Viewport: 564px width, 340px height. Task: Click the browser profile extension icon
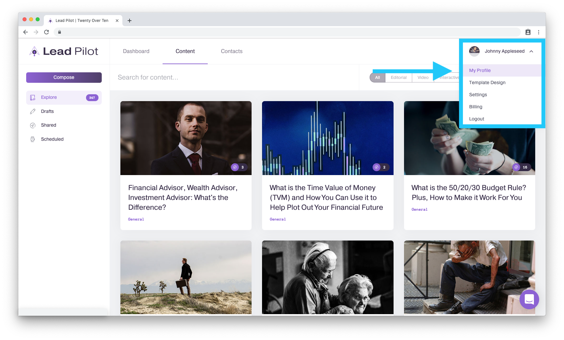(528, 32)
